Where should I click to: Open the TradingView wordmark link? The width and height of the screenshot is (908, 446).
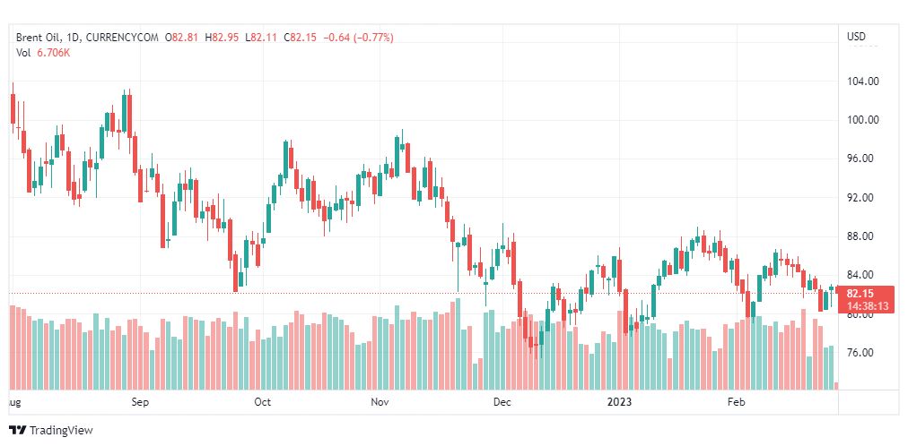coord(61,431)
